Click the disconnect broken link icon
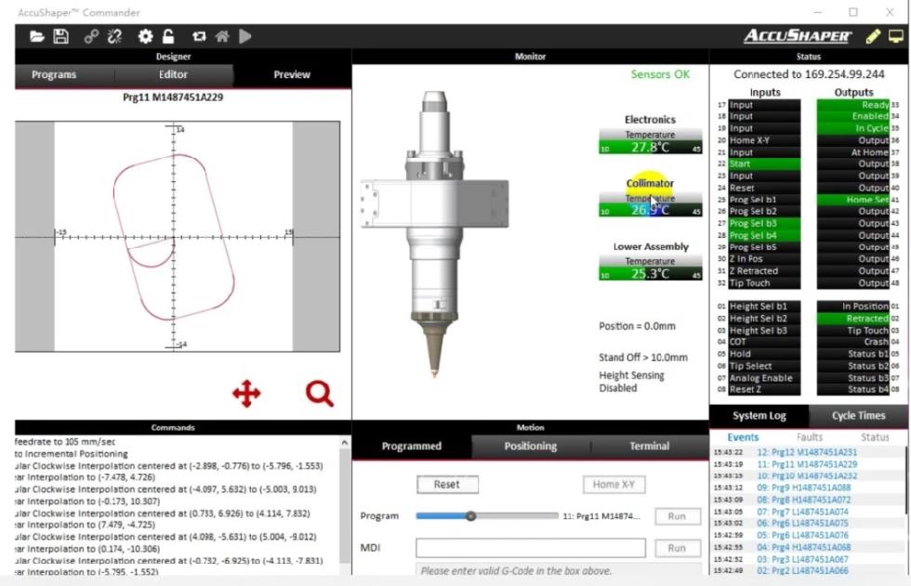 (x=115, y=36)
